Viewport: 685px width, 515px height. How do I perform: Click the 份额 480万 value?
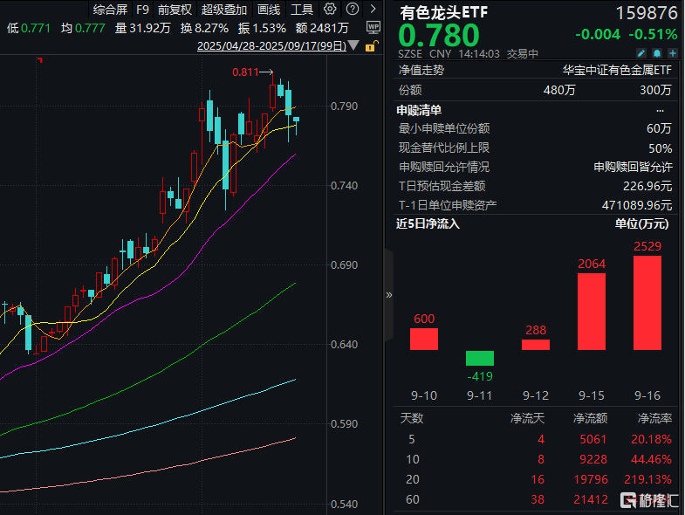pos(559,90)
